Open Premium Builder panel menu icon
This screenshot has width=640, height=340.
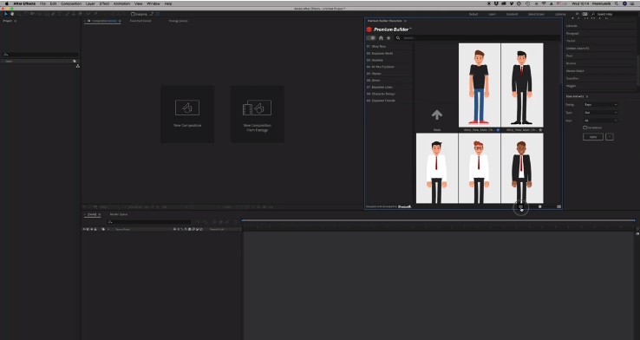pyautogui.click(x=405, y=21)
